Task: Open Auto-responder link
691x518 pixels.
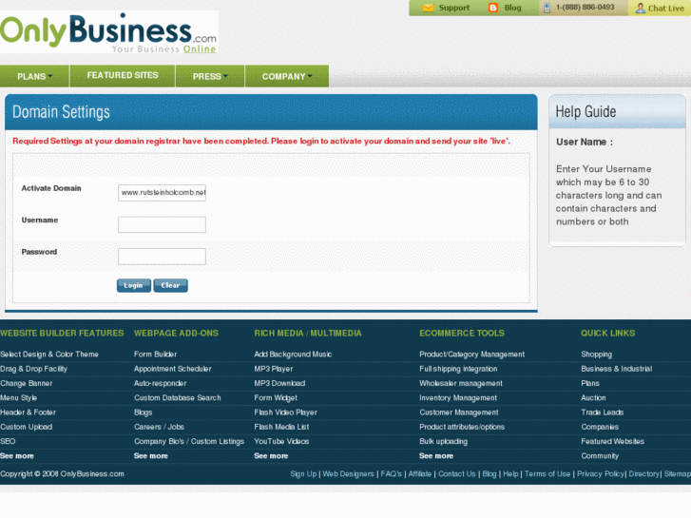Action: click(160, 384)
